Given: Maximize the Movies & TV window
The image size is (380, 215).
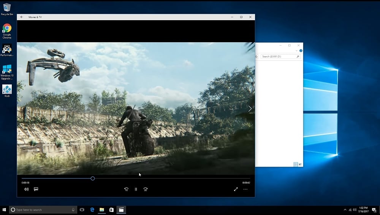Looking at the screenshot, I should 241,17.
